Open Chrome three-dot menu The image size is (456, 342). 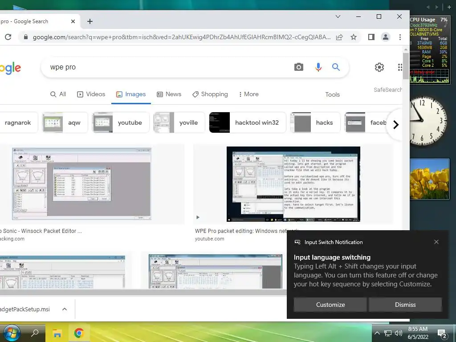pyautogui.click(x=400, y=37)
